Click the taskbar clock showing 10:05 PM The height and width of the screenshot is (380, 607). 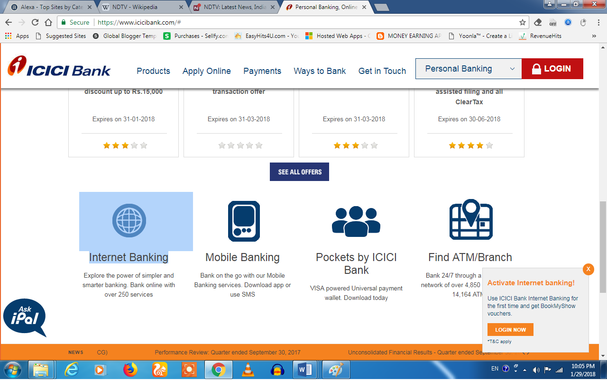583,370
